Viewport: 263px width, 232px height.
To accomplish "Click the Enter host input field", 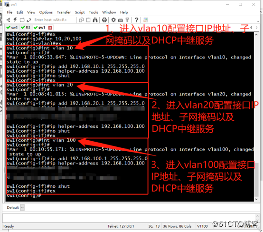I will coord(50,20).
